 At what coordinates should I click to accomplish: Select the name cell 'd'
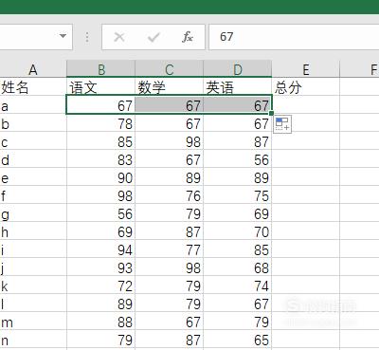tap(33, 159)
